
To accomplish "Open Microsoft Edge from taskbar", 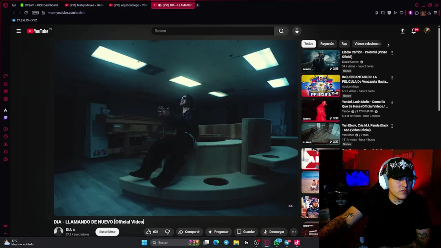I will [x=216, y=242].
